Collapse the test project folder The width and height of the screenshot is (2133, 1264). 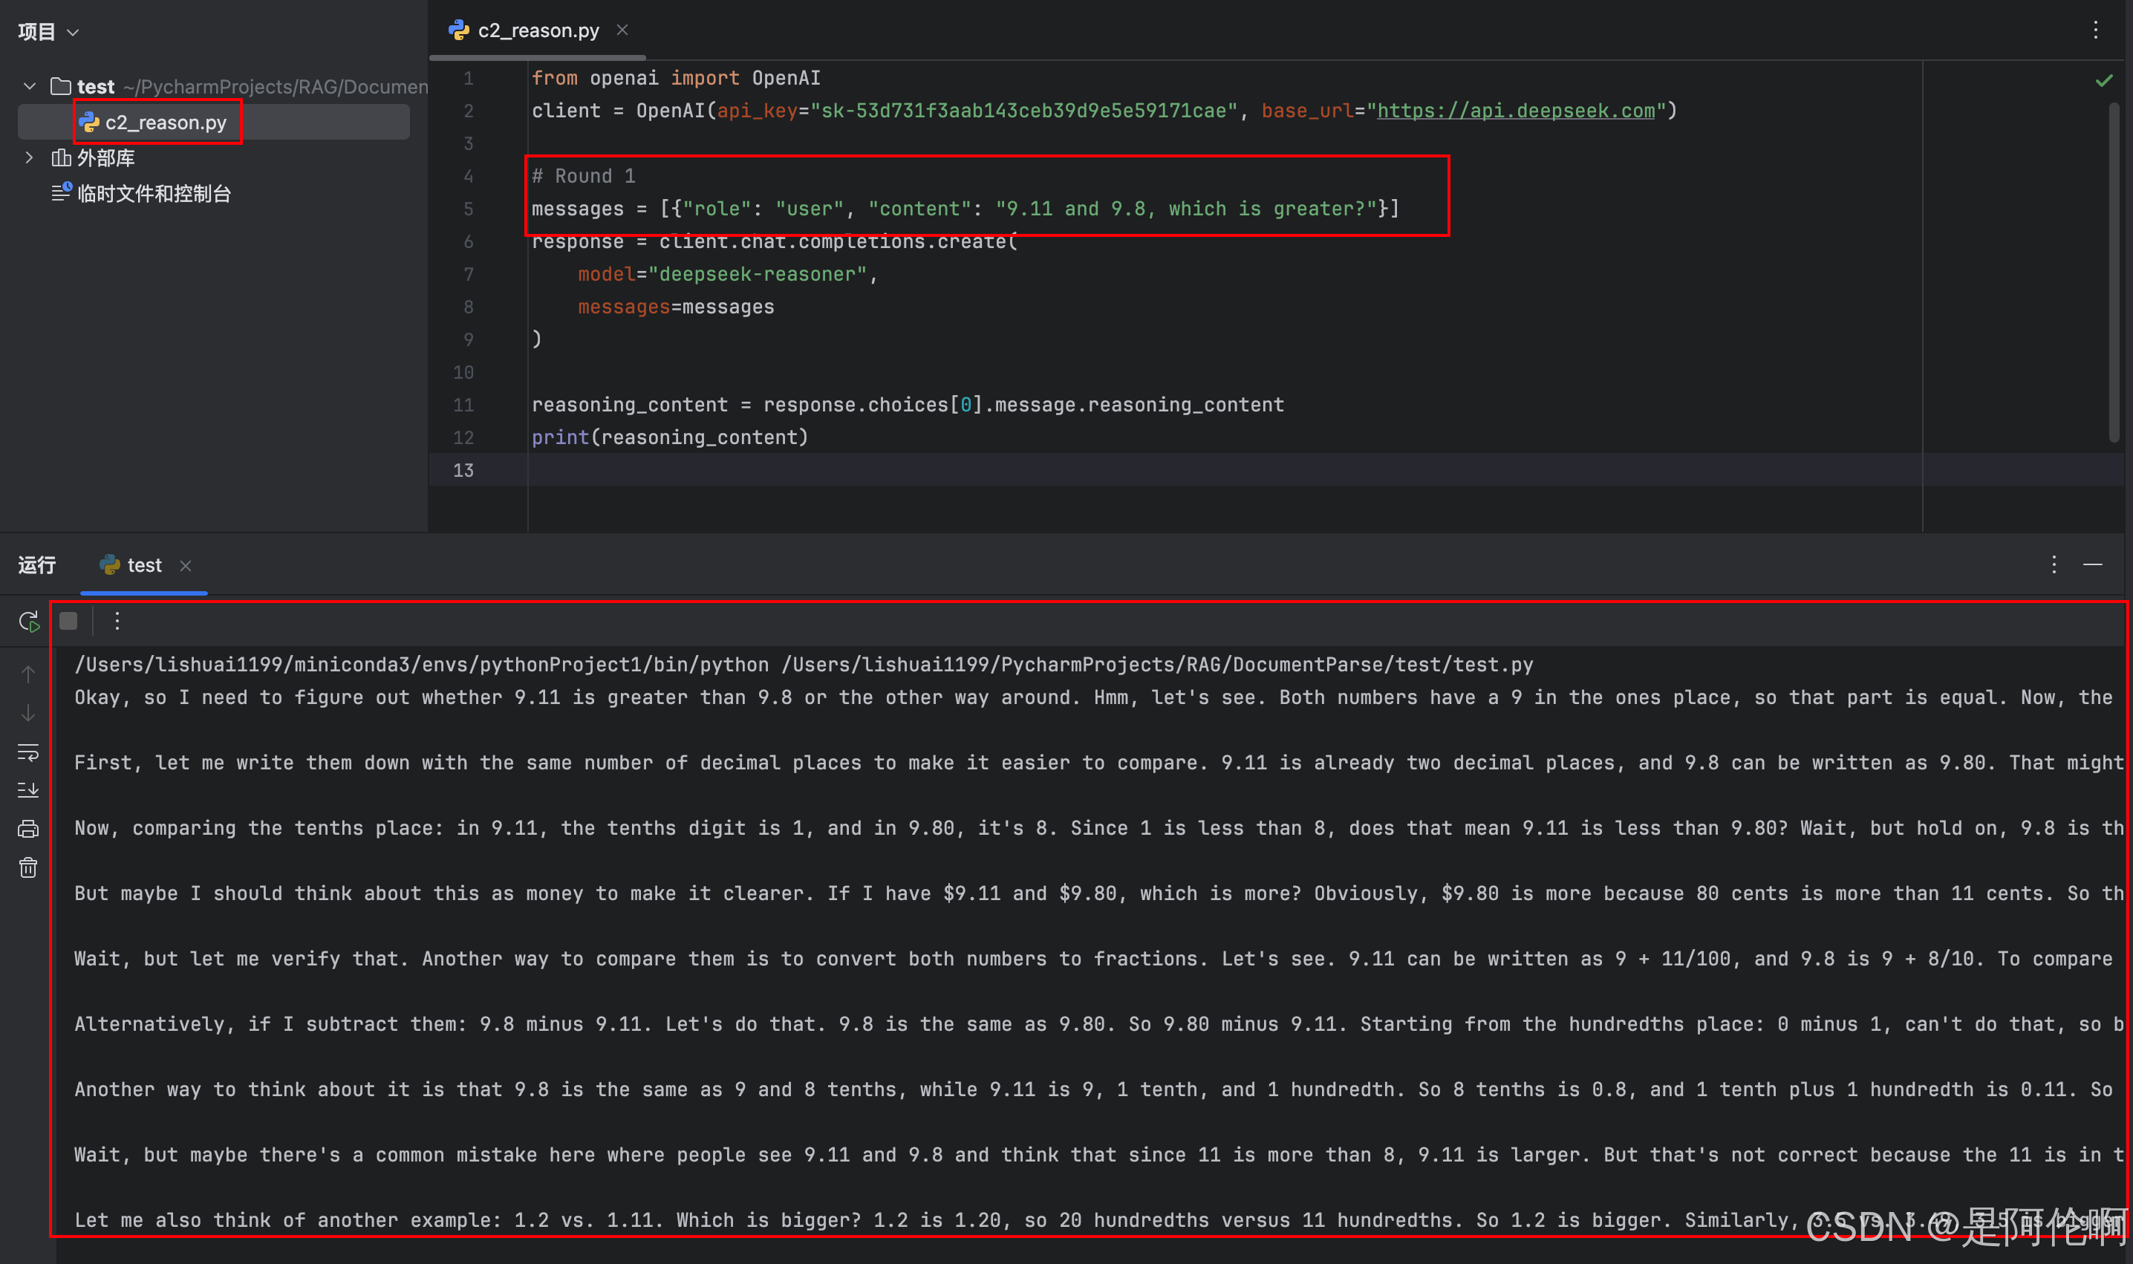coord(30,86)
